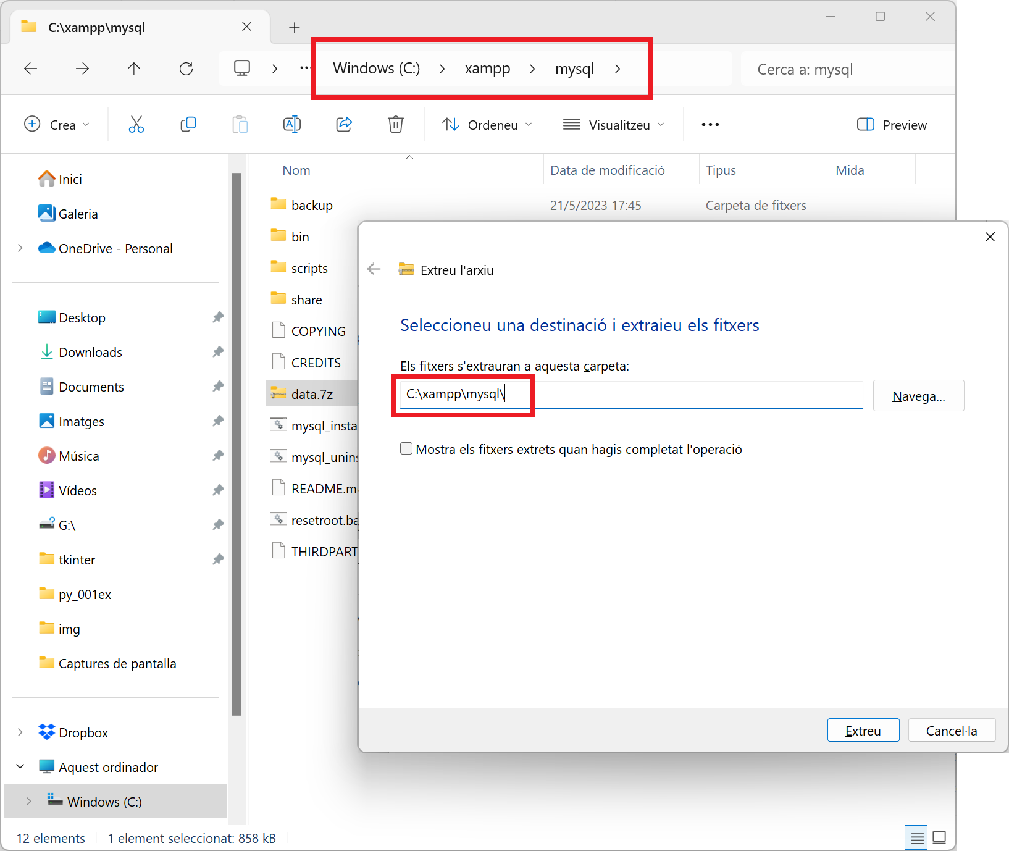1009x851 pixels.
Task: Open the Ordeneu sort dropdown
Action: [487, 125]
